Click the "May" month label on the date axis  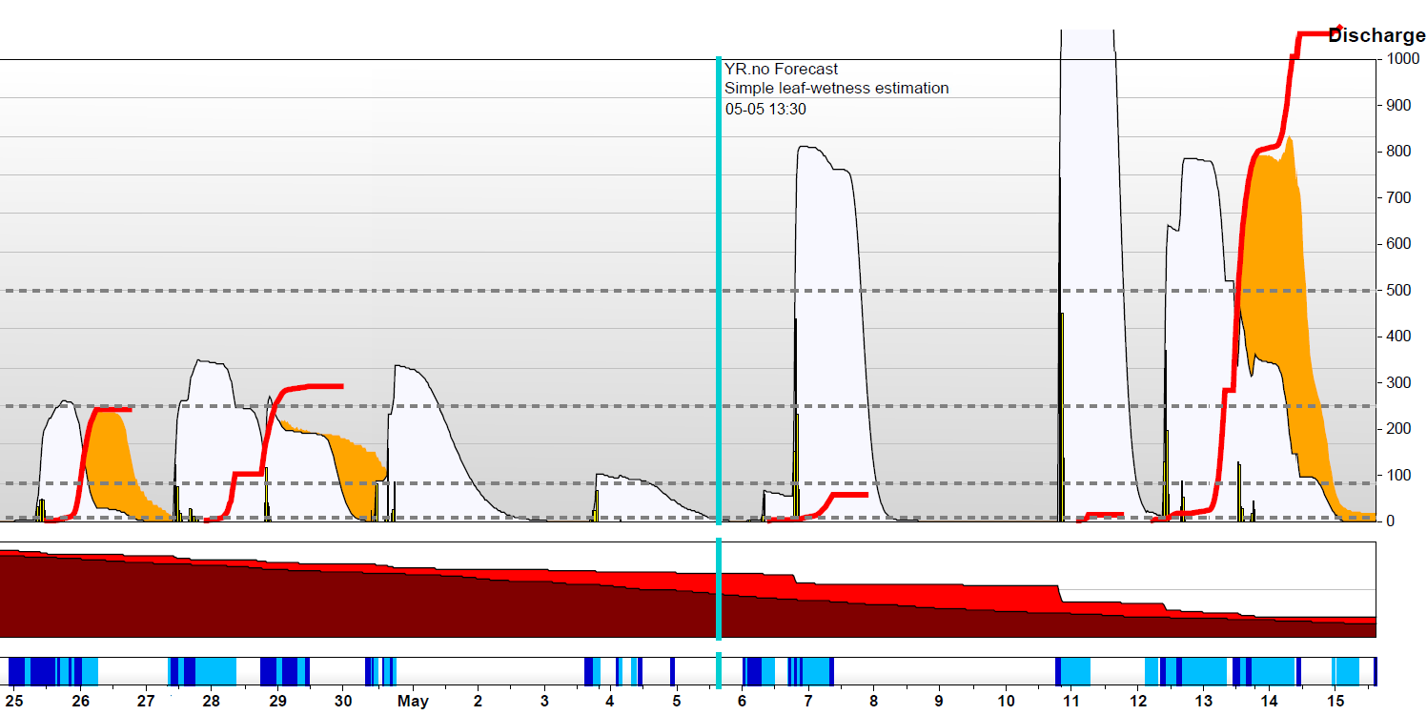click(413, 703)
